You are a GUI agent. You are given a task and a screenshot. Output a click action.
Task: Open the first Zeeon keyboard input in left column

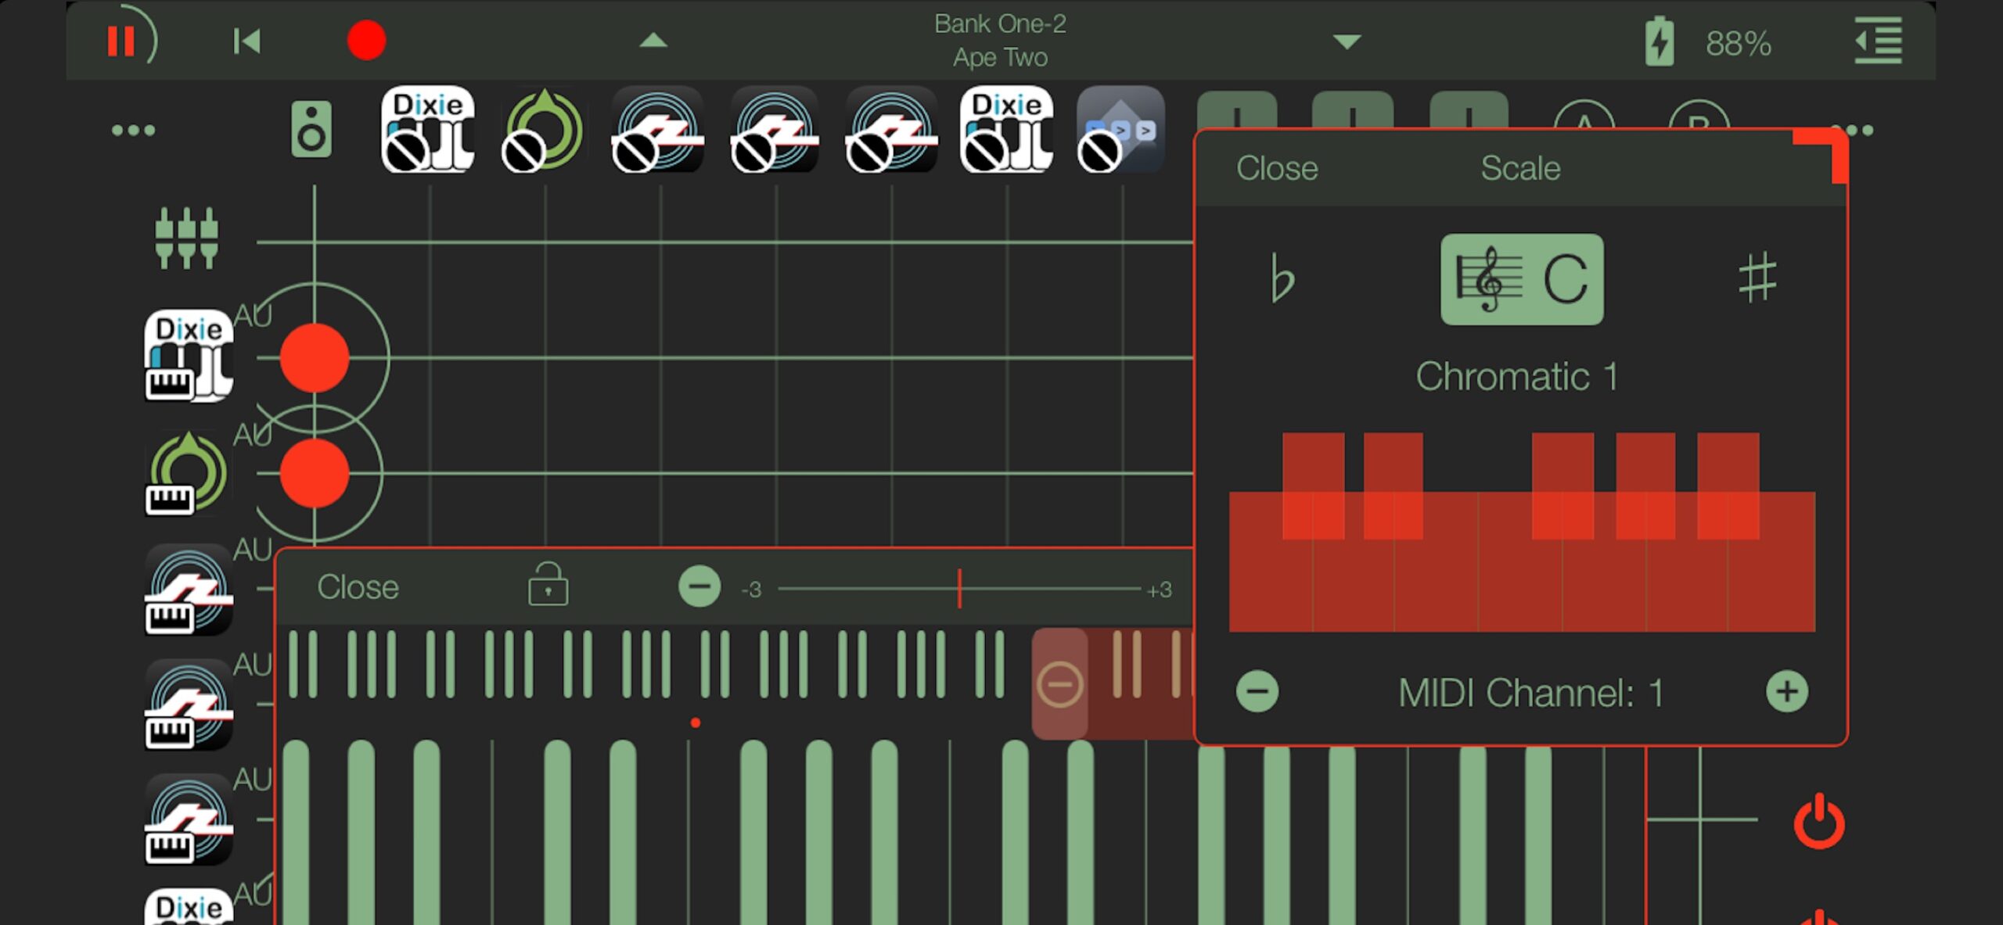click(x=189, y=589)
